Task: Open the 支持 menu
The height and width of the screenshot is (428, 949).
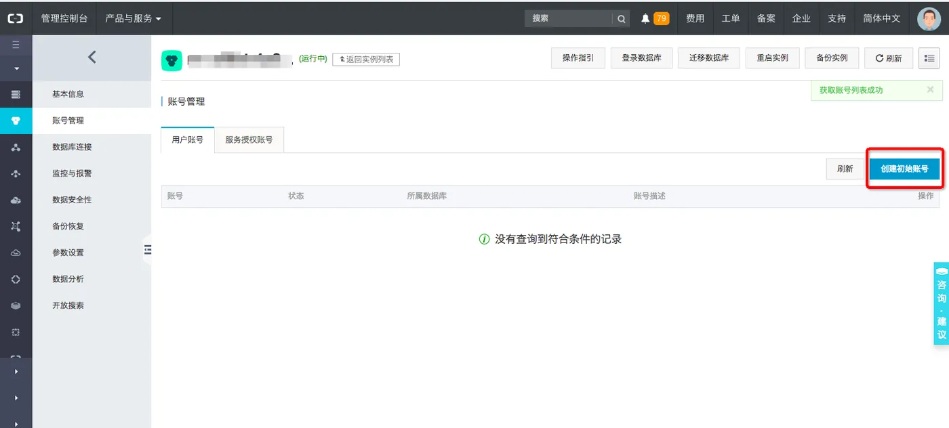Action: [836, 18]
